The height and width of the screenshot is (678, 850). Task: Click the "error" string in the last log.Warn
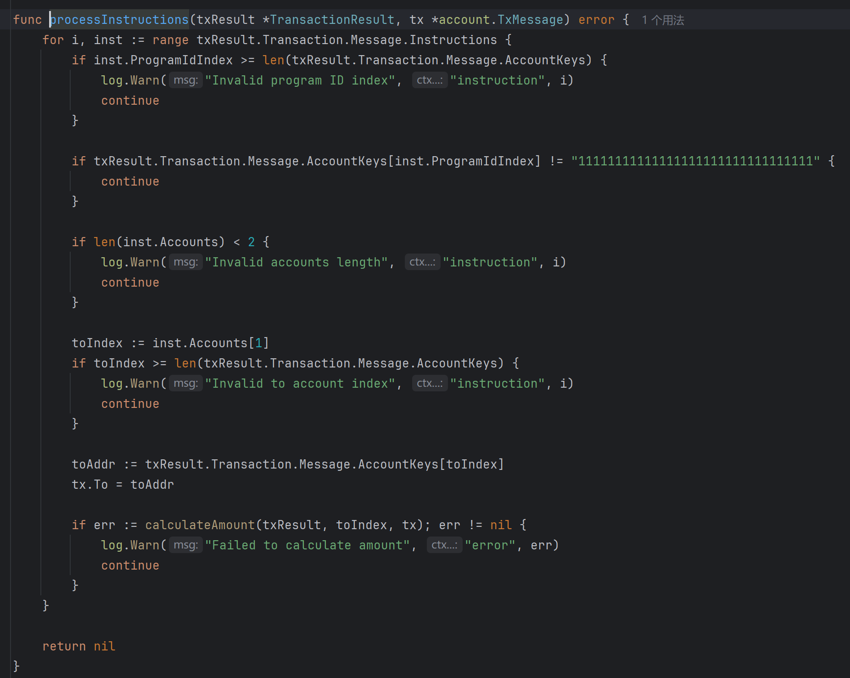pyautogui.click(x=490, y=545)
